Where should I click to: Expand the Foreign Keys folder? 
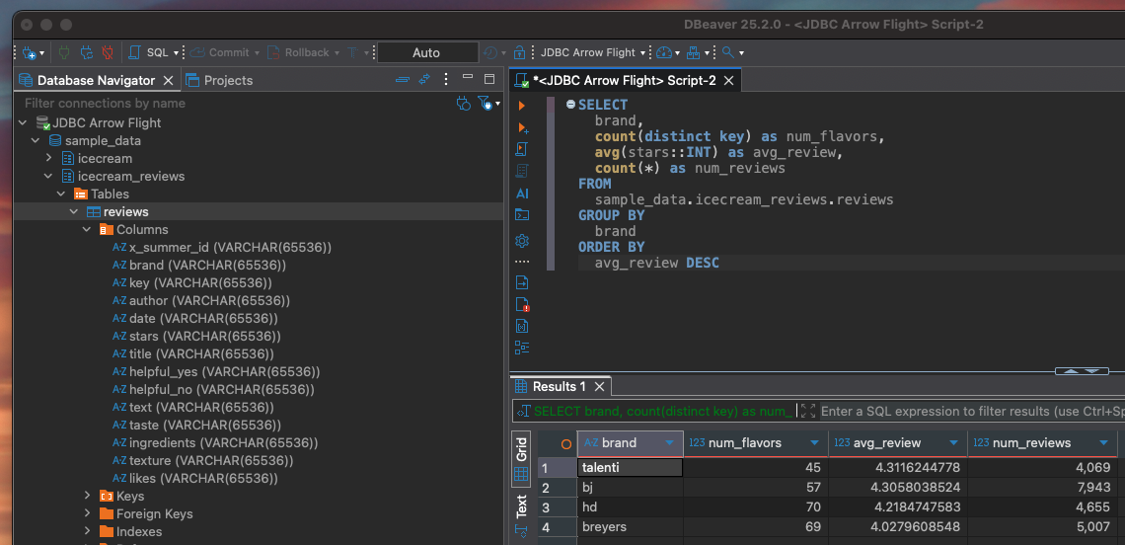pos(87,514)
